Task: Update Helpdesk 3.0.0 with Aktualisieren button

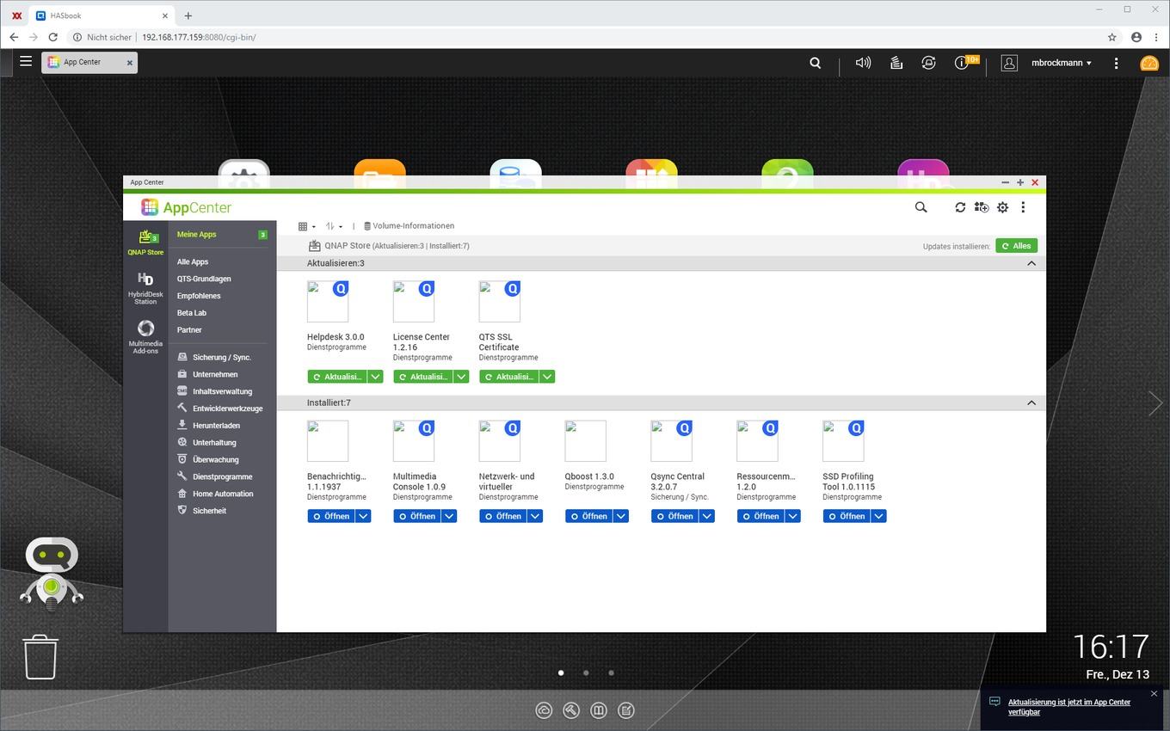Action: (x=337, y=377)
